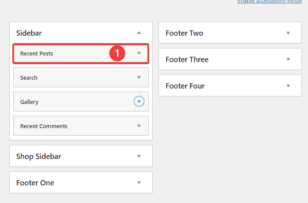Click the red number 1 badge
The image size is (308, 203).
(x=117, y=53)
